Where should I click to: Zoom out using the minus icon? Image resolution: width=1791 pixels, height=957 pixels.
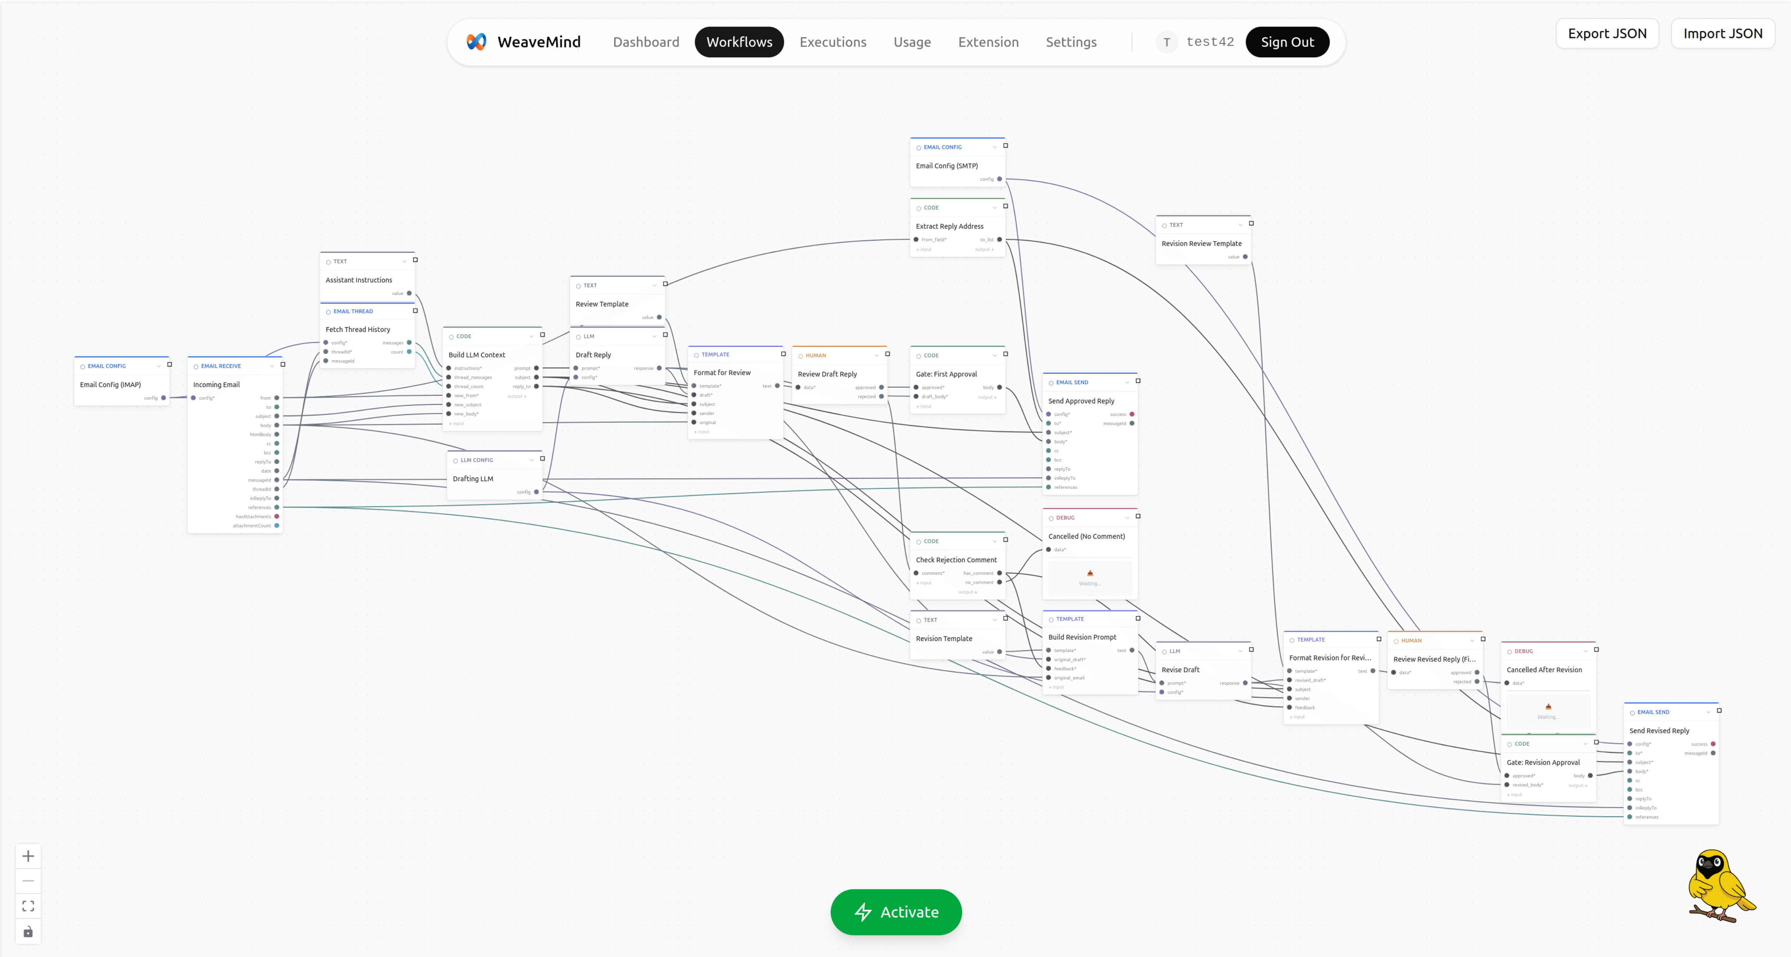coord(28,880)
